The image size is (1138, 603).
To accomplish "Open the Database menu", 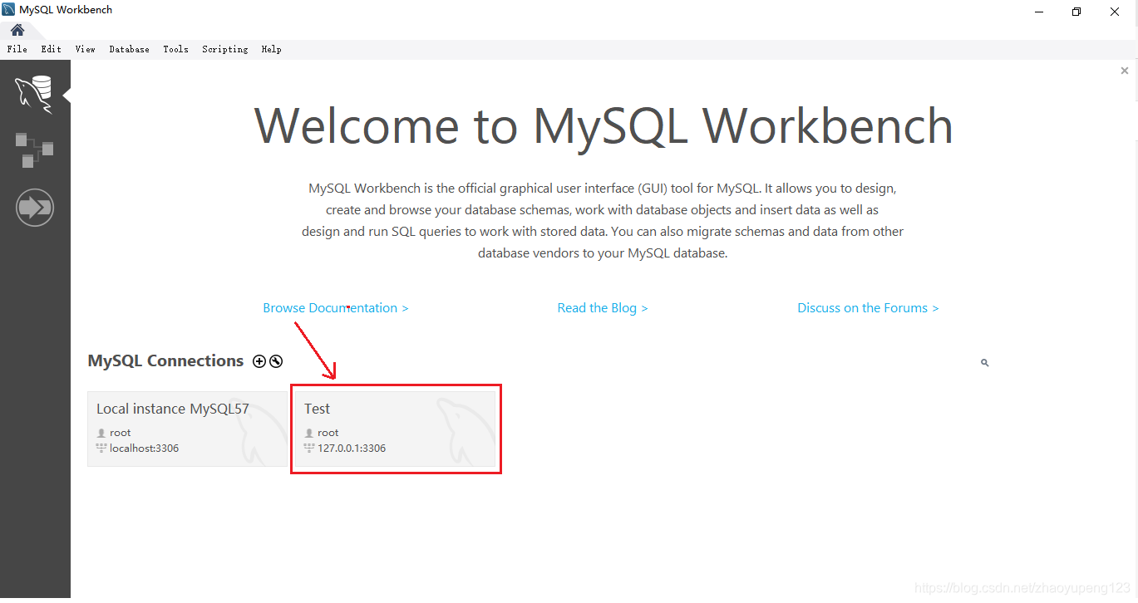I will [129, 49].
